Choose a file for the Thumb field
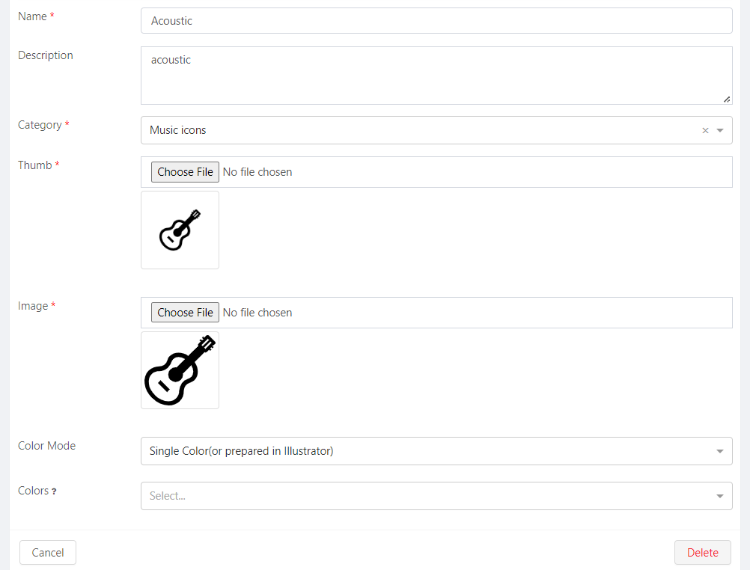This screenshot has height=570, width=750. click(x=185, y=172)
